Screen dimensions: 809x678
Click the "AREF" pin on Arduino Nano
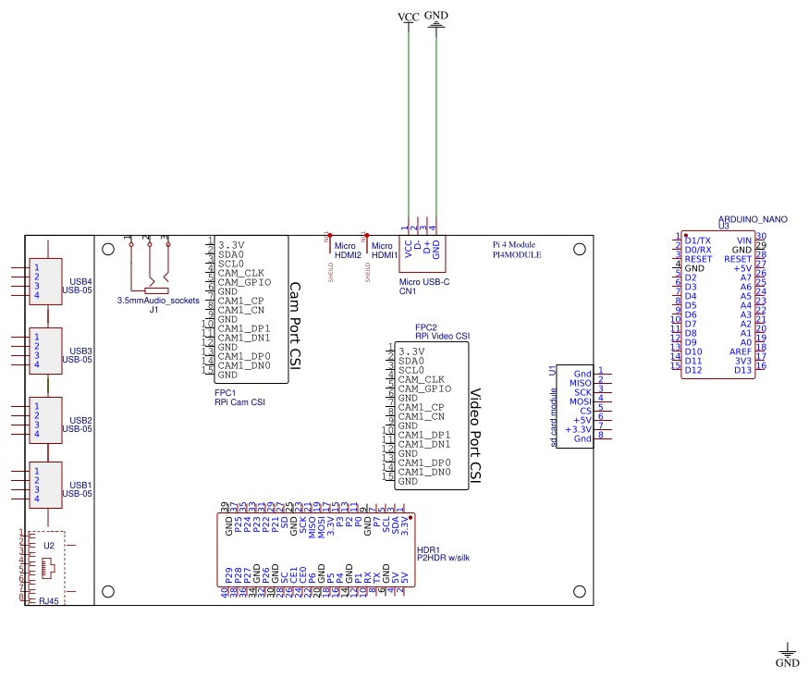pos(741,351)
